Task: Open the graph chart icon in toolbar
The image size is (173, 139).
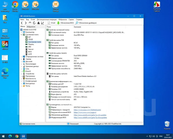Action: pyautogui.click(x=43, y=23)
